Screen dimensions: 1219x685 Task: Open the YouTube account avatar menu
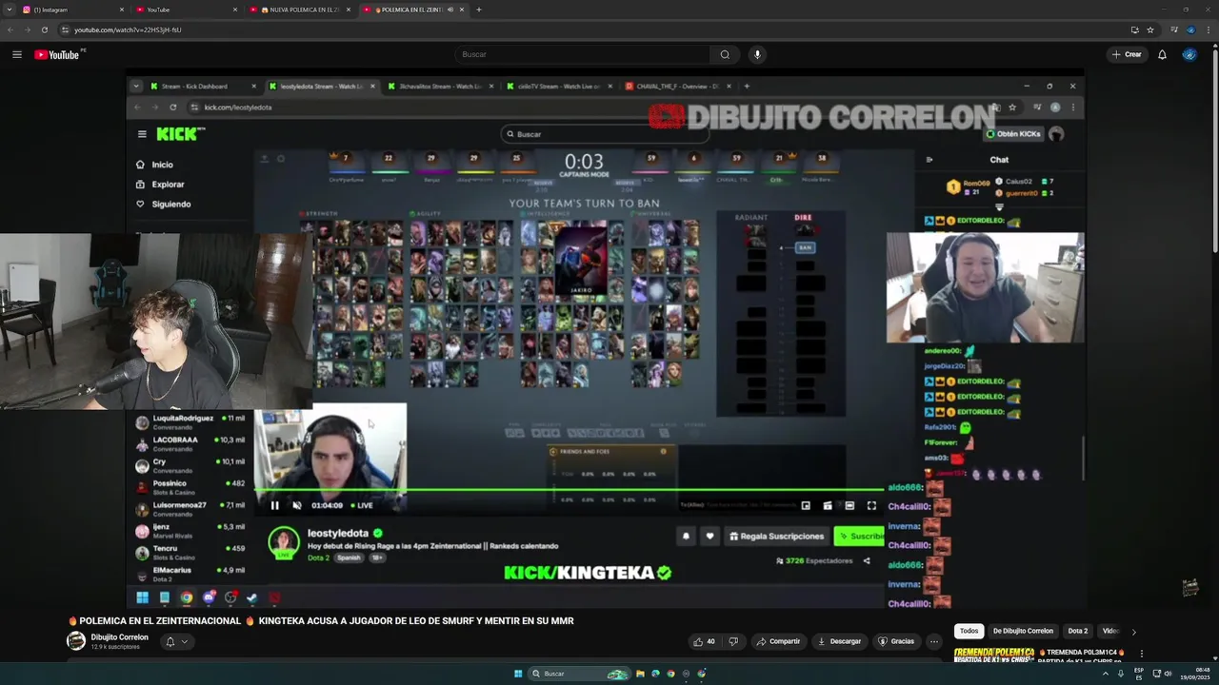point(1189,54)
